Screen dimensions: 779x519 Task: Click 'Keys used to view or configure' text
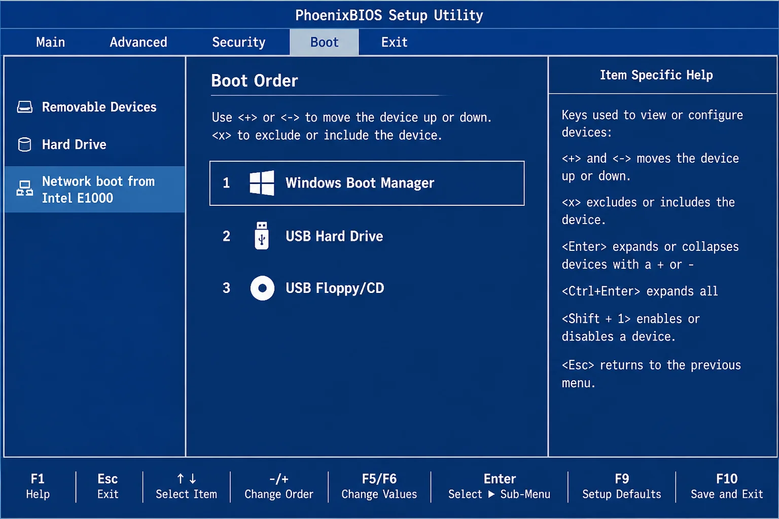tap(652, 124)
